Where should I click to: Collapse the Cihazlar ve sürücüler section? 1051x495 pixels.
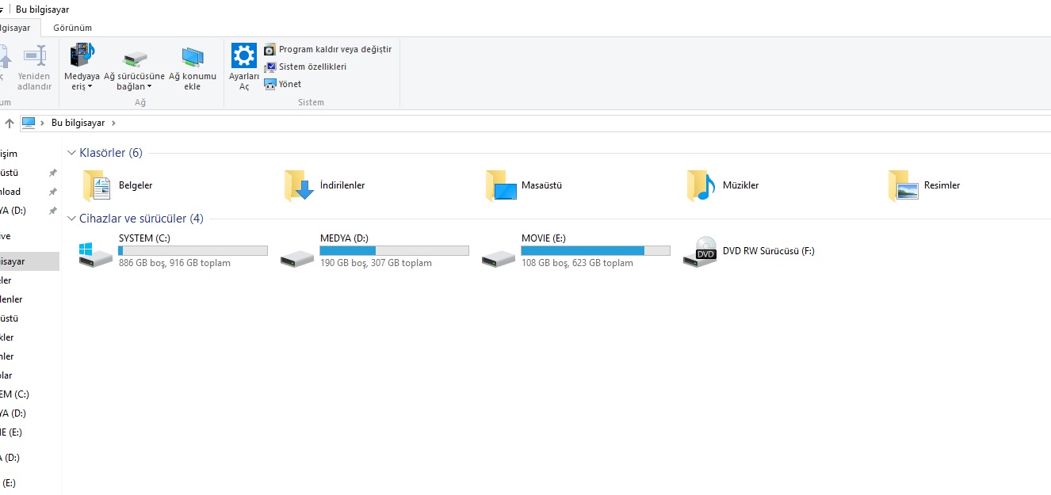pos(72,219)
